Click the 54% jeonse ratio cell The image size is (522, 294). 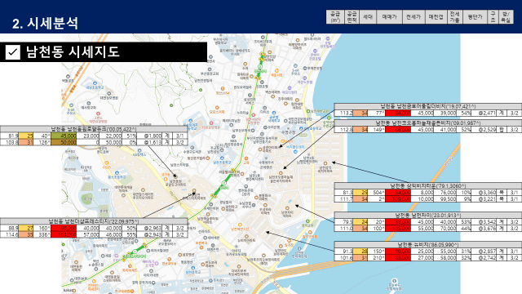[x=464, y=113]
